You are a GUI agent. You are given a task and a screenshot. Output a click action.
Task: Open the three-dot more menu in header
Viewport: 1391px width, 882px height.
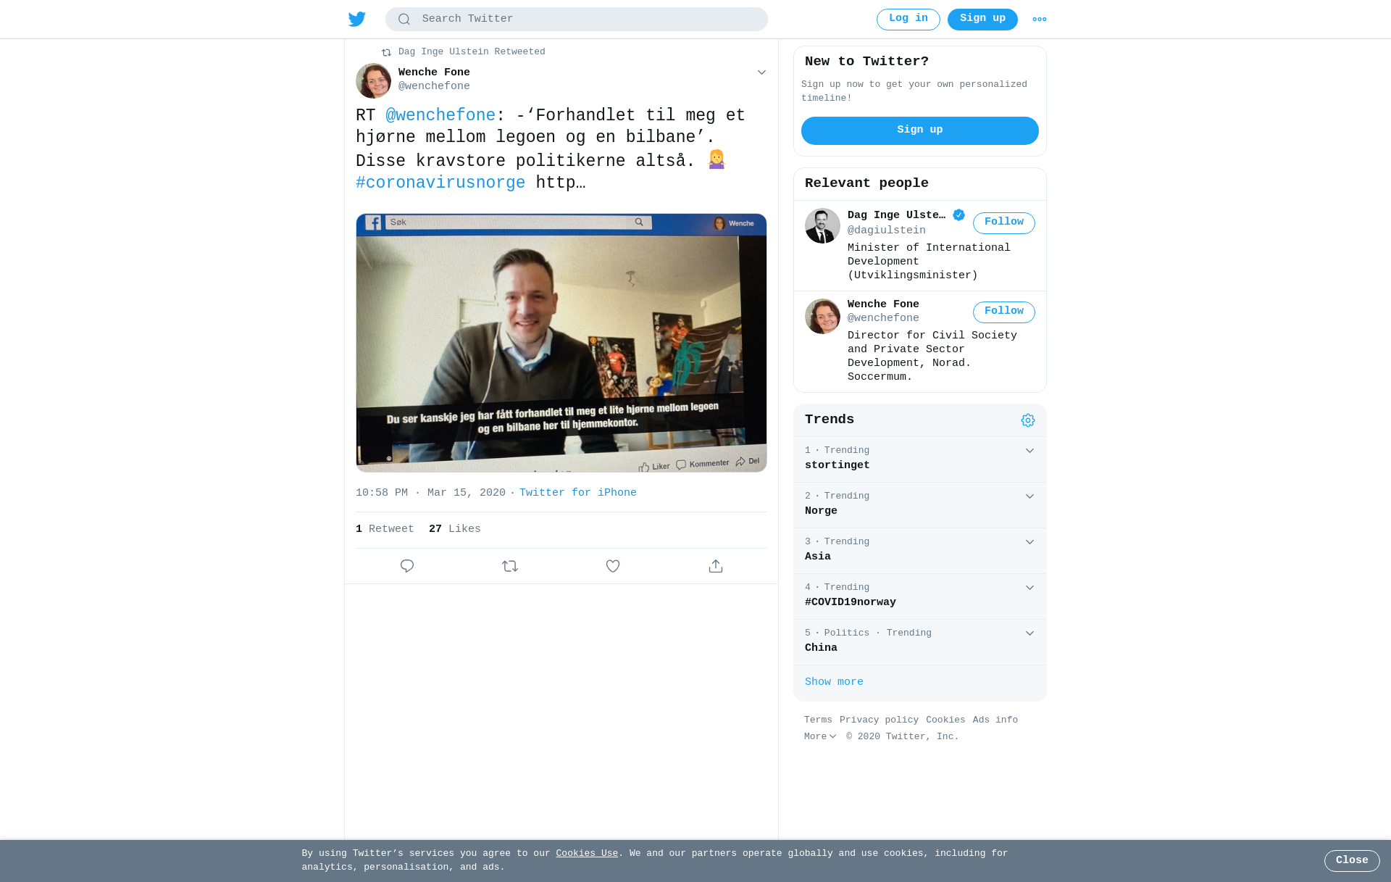pyautogui.click(x=1040, y=20)
